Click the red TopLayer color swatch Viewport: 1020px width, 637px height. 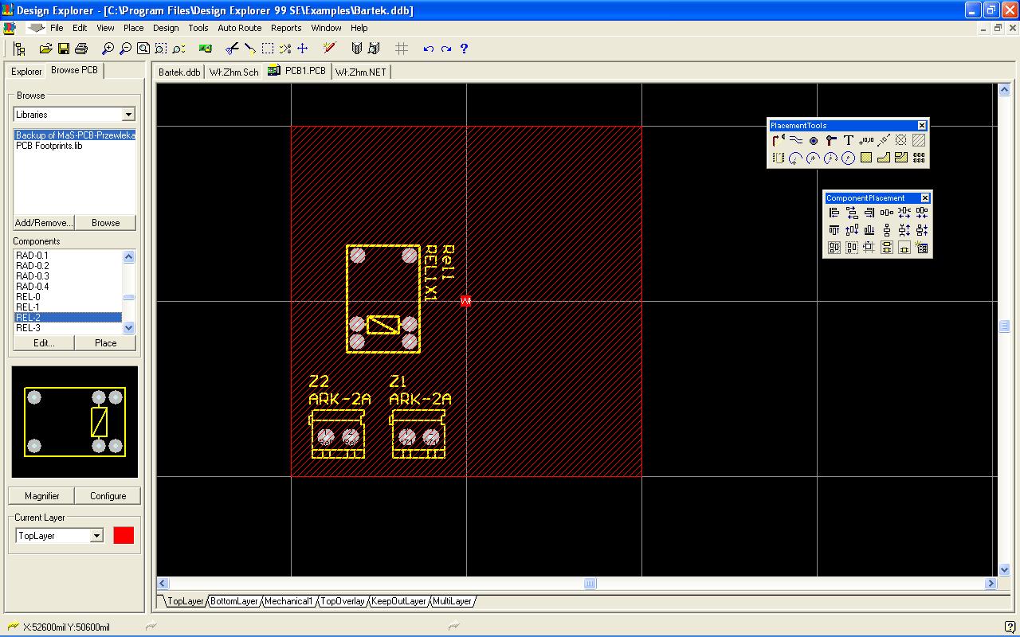point(124,536)
